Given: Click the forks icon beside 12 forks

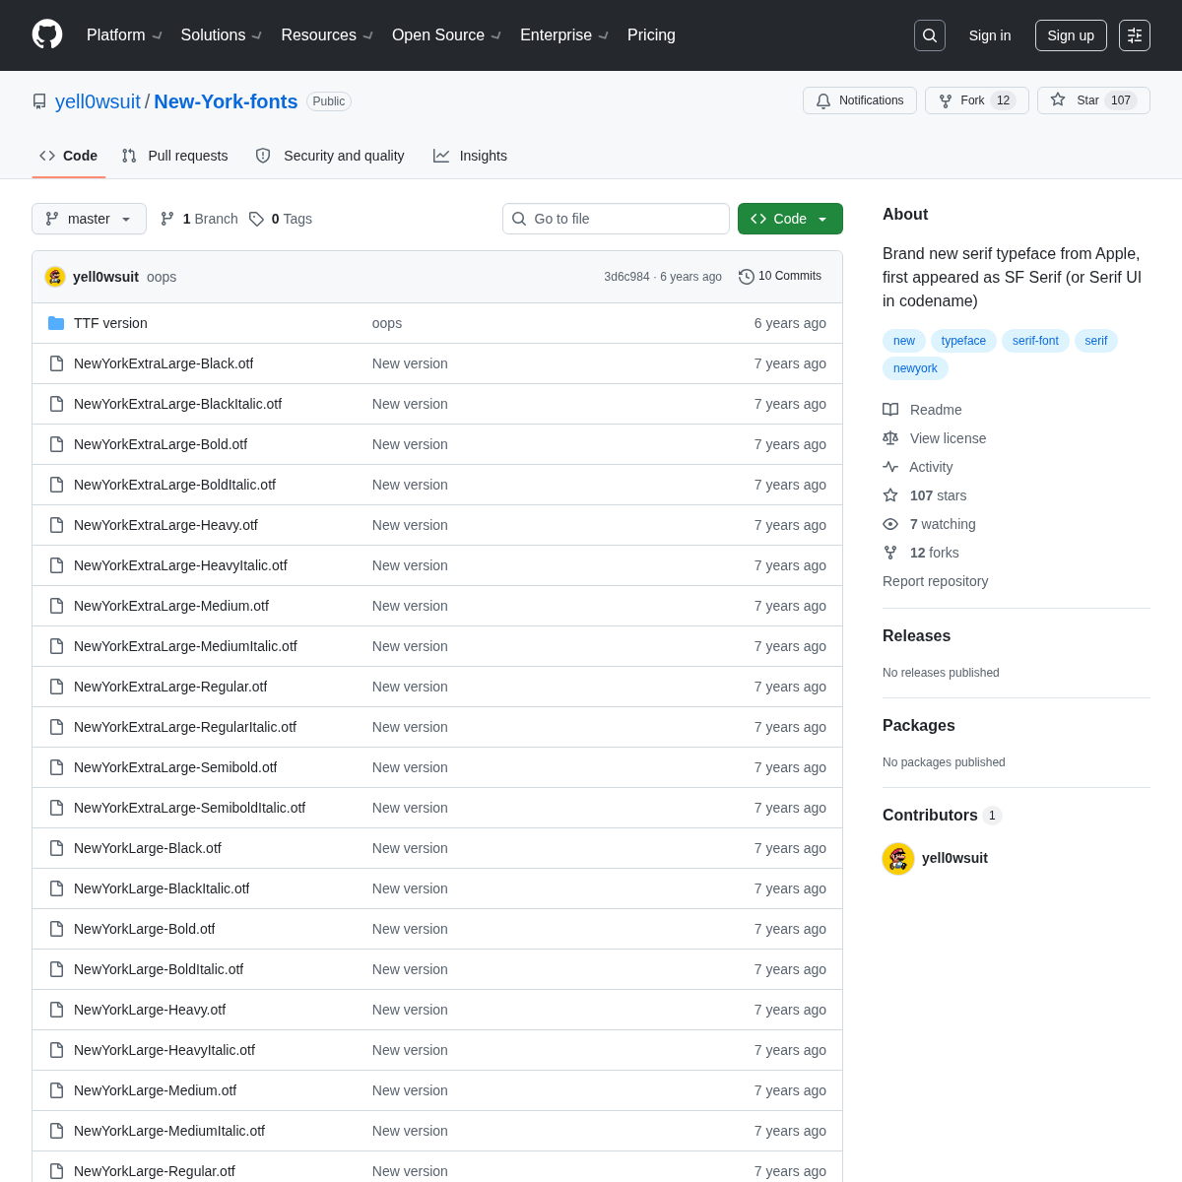Looking at the screenshot, I should pos(890,553).
